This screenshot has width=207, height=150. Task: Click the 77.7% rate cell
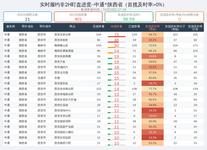tap(152, 89)
